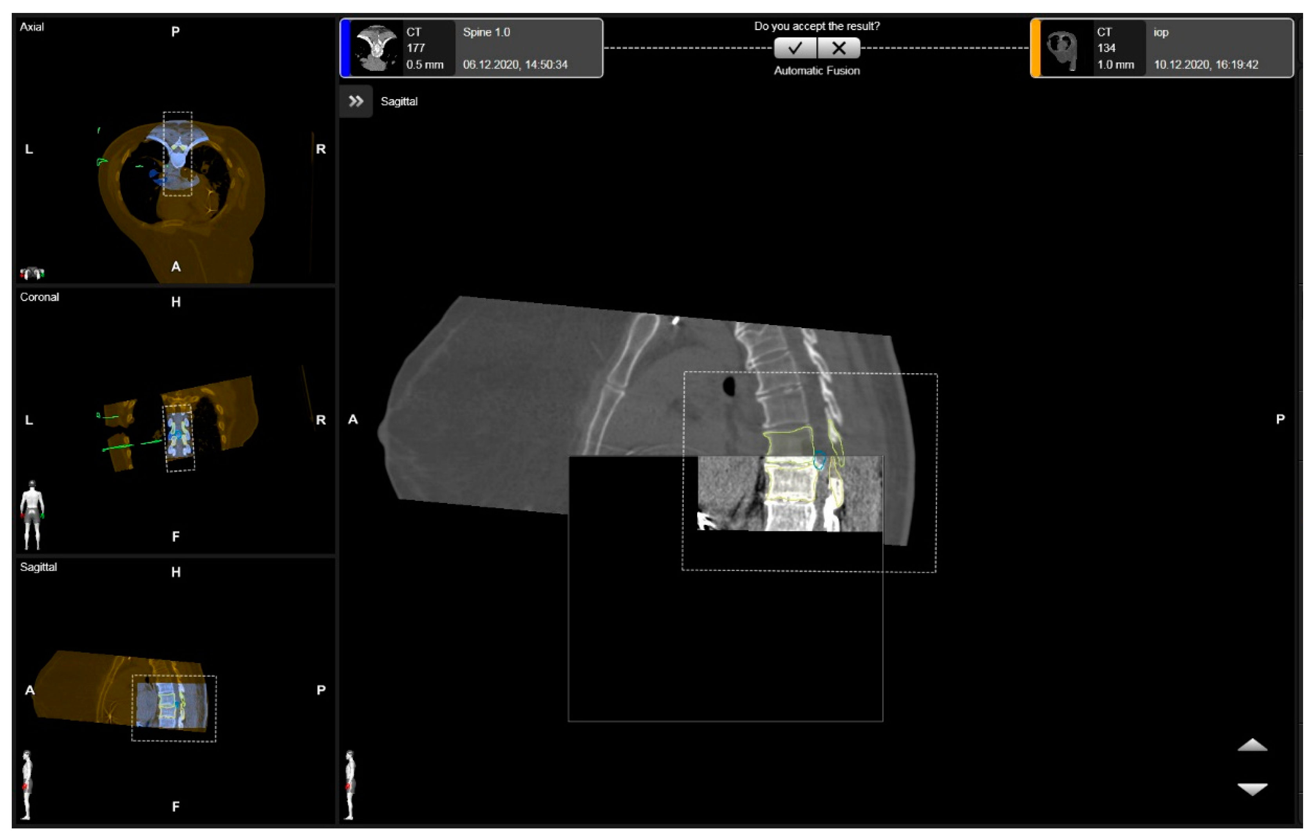Select the iop CT thumbnail
The height and width of the screenshot is (839, 1316).
[x=1065, y=48]
